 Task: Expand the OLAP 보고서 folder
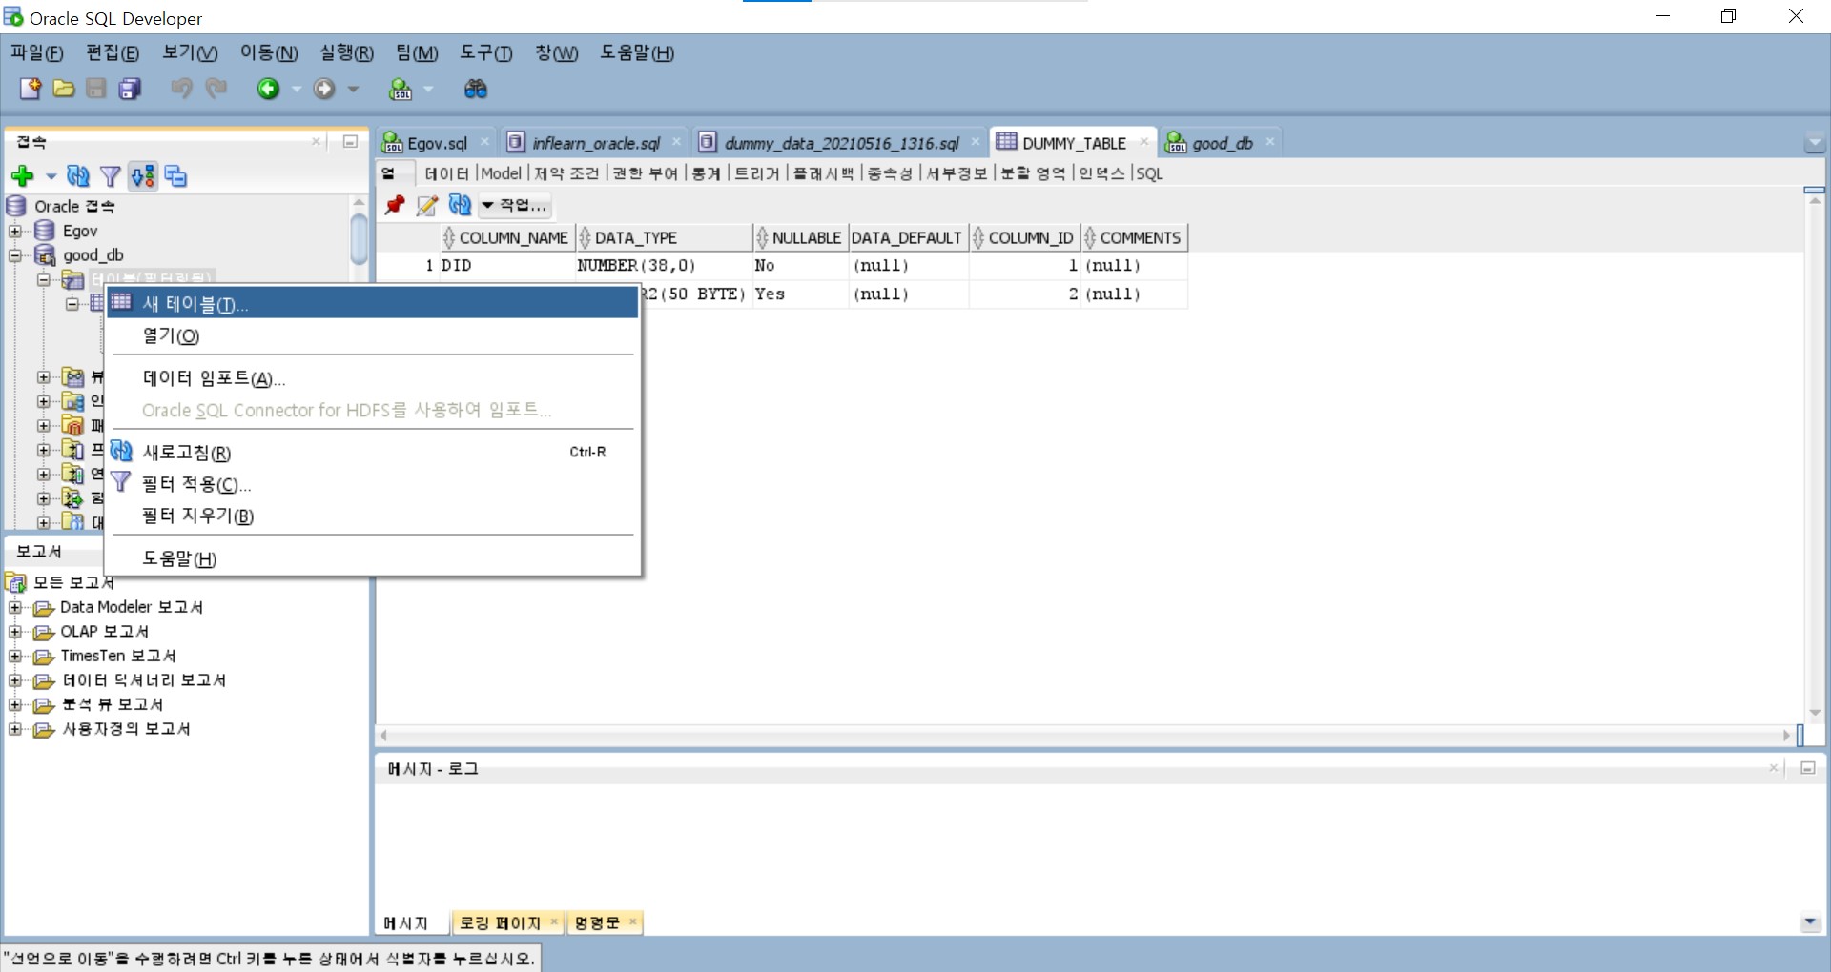click(15, 632)
